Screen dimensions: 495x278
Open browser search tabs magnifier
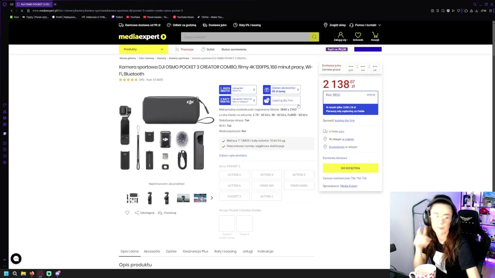pyautogui.click(x=475, y=4)
